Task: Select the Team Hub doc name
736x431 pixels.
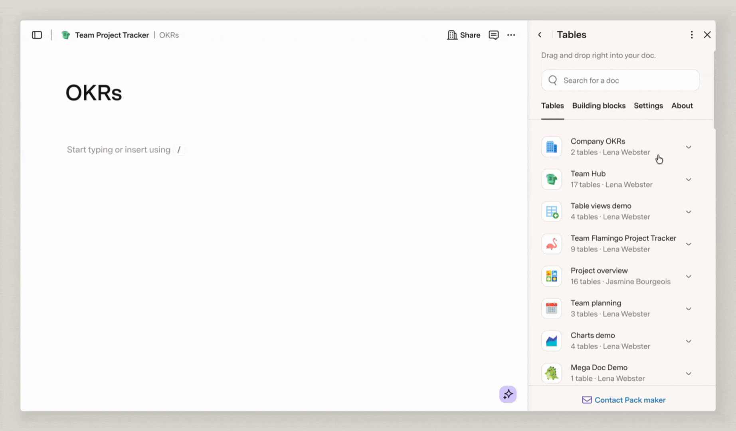Action: click(x=588, y=174)
